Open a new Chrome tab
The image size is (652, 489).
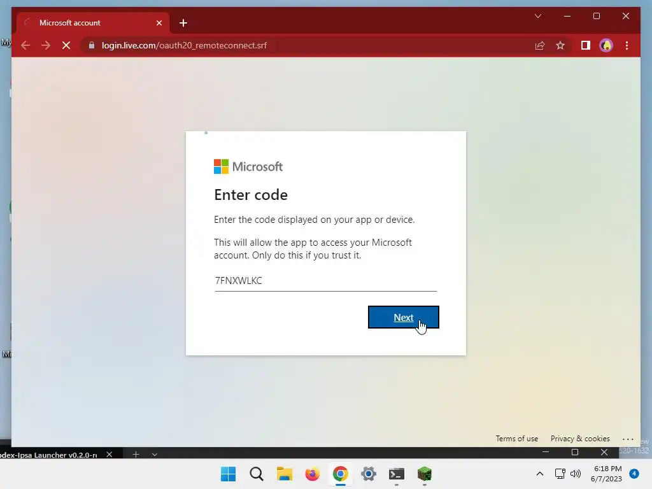pos(183,23)
